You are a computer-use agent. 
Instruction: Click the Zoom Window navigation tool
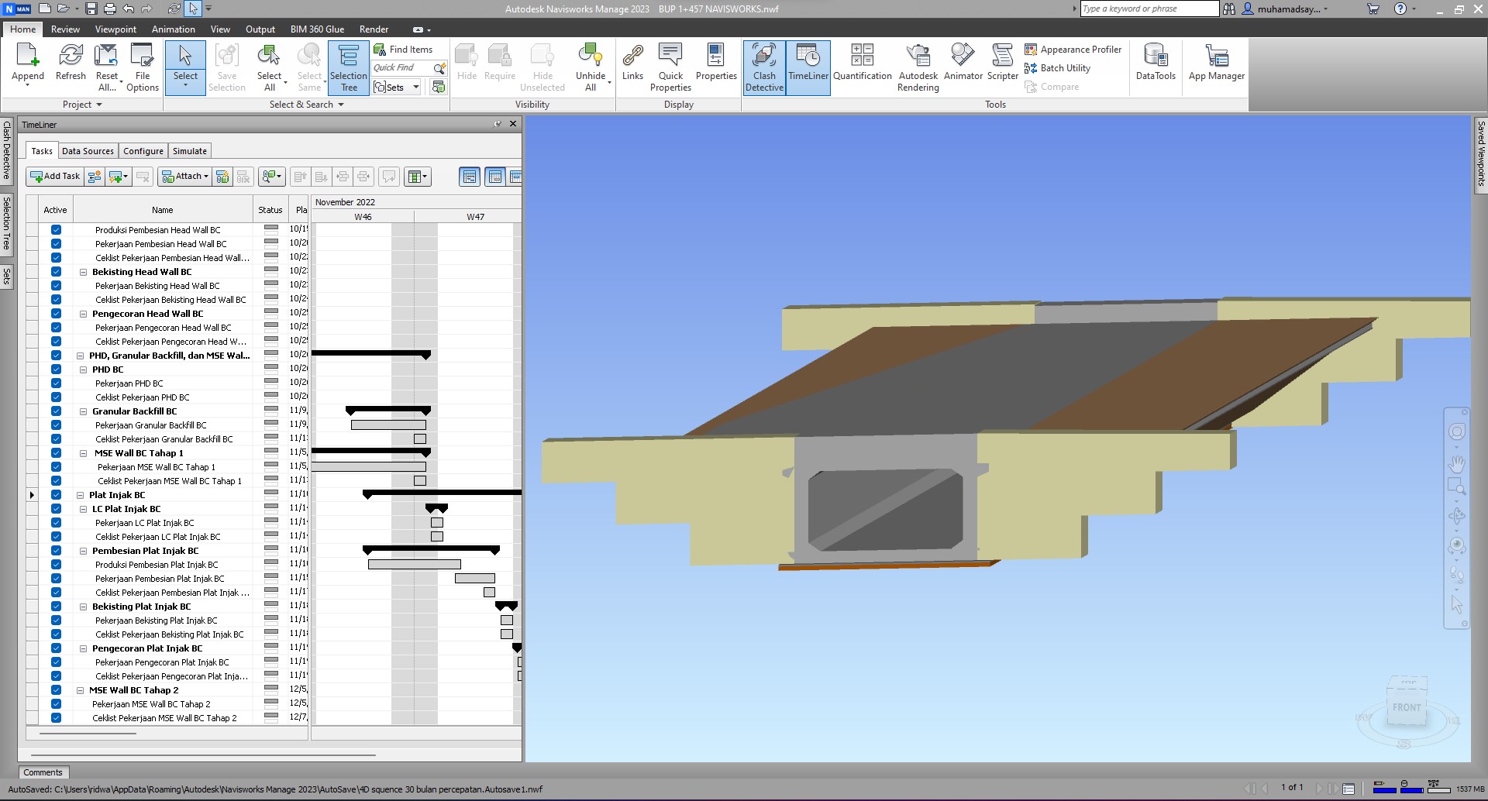1457,487
